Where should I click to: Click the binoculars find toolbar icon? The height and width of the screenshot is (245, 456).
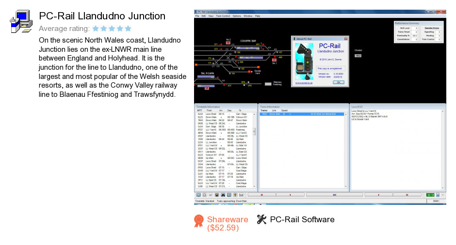[223, 195]
